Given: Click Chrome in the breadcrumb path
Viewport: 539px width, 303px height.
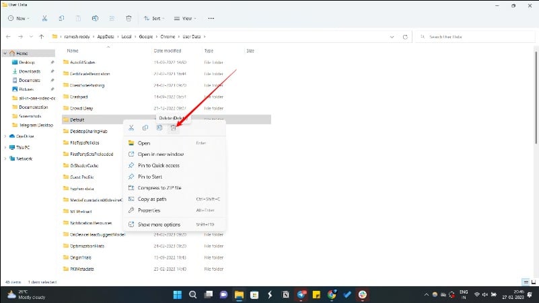Looking at the screenshot, I should coord(168,37).
